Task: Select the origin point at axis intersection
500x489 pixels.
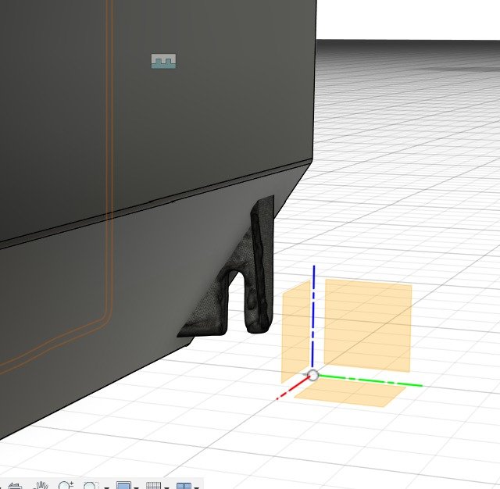Action: tap(313, 375)
